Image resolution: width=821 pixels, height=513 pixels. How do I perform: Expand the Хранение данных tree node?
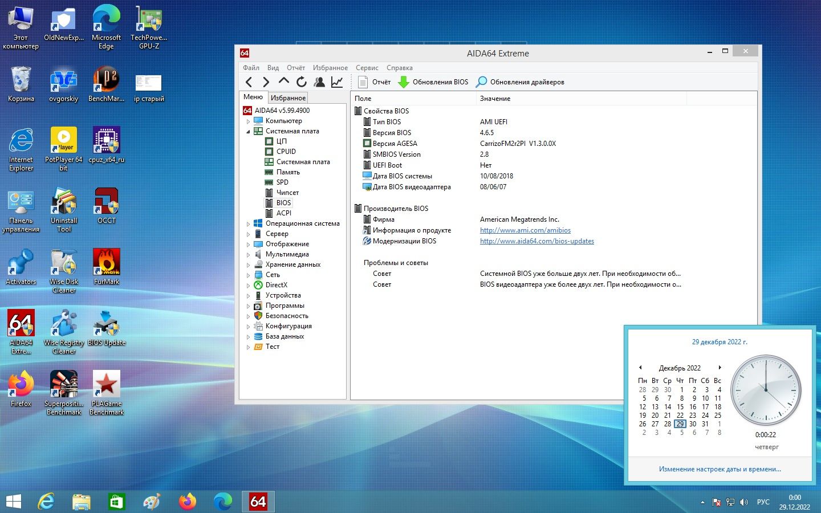click(x=248, y=265)
